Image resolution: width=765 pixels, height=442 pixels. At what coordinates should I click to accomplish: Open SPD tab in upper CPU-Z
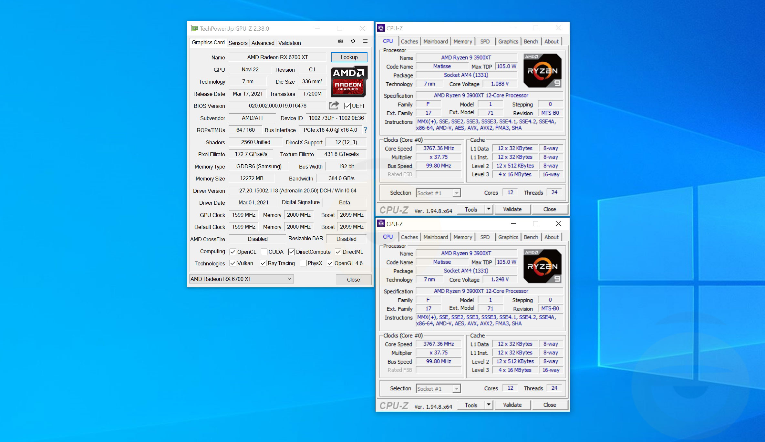coord(485,41)
